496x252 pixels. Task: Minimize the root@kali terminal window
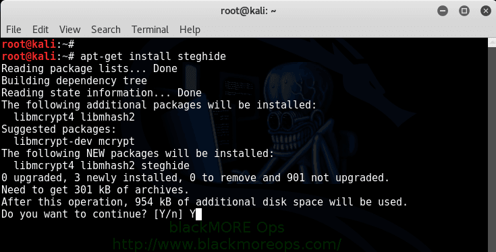point(443,11)
